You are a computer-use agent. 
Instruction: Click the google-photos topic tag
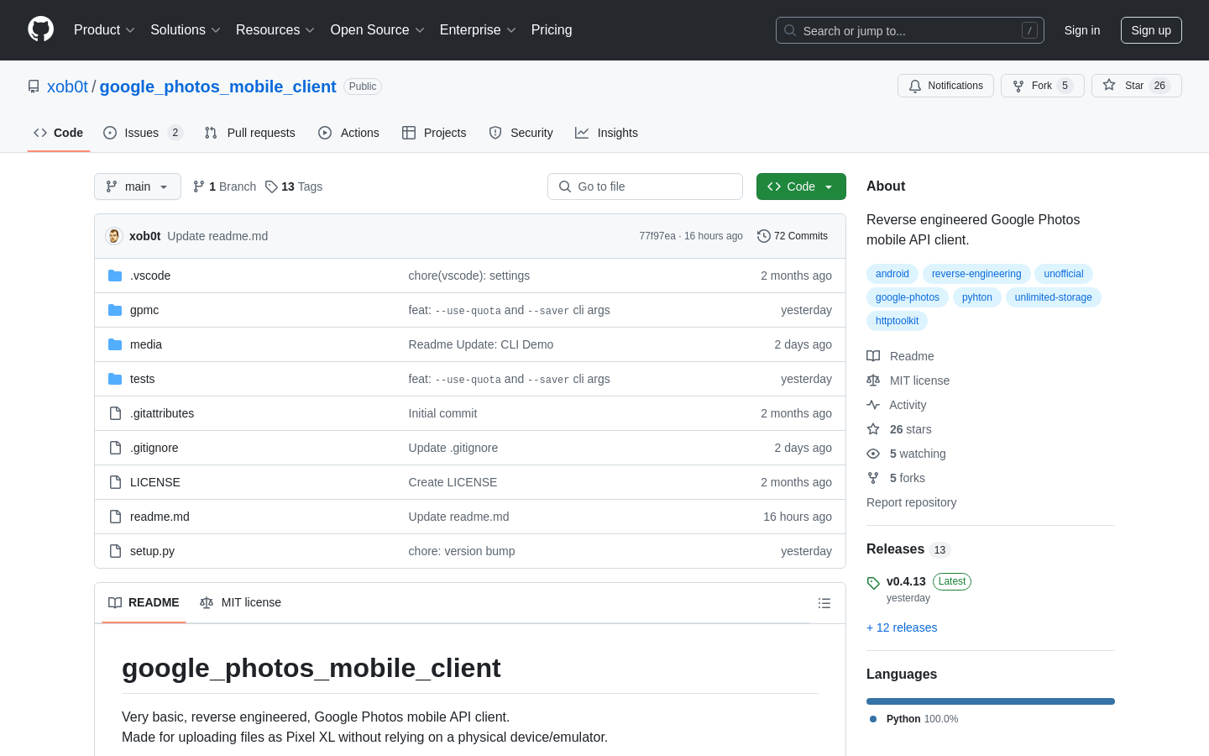pos(908,297)
